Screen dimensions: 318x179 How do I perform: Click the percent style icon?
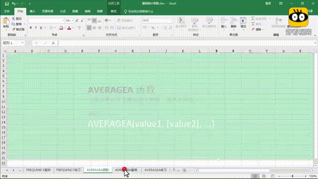tap(153, 28)
